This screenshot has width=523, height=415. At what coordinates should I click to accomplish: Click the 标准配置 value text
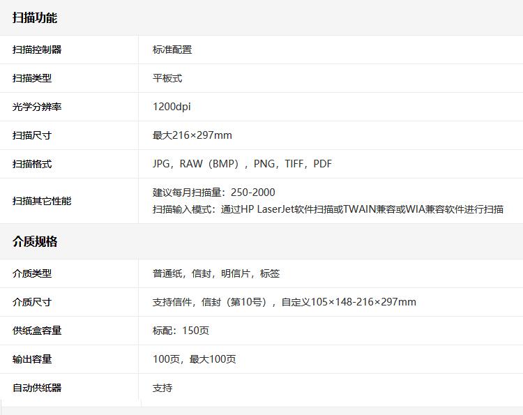[x=172, y=50]
